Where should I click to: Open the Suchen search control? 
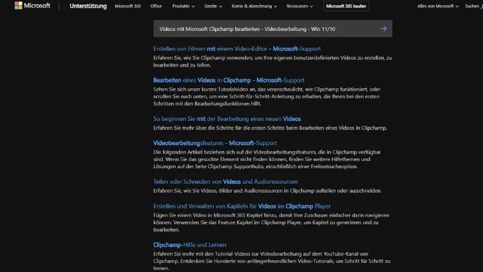tap(474, 6)
